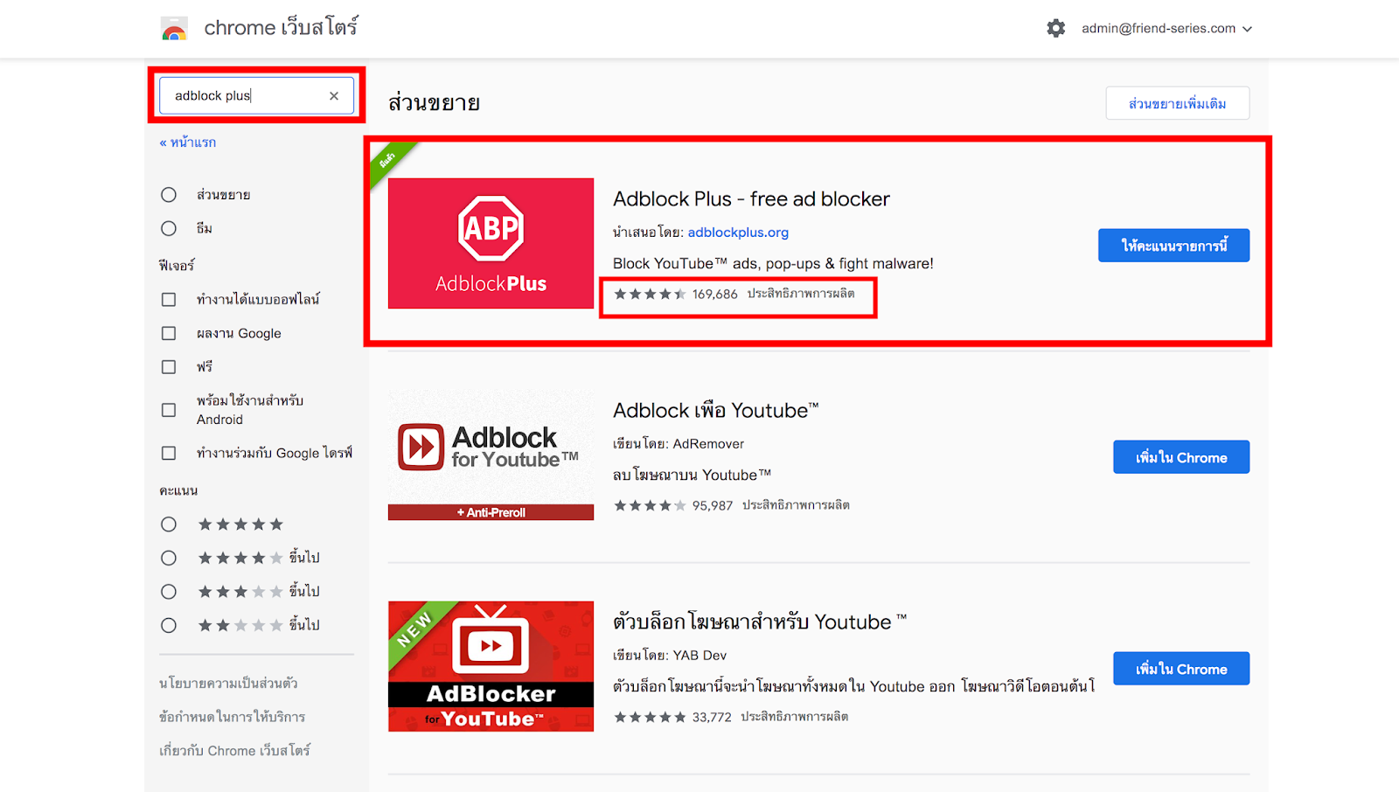Click the ส่วนขยายเพิ่มเติม button
1399x792 pixels.
coord(1177,103)
